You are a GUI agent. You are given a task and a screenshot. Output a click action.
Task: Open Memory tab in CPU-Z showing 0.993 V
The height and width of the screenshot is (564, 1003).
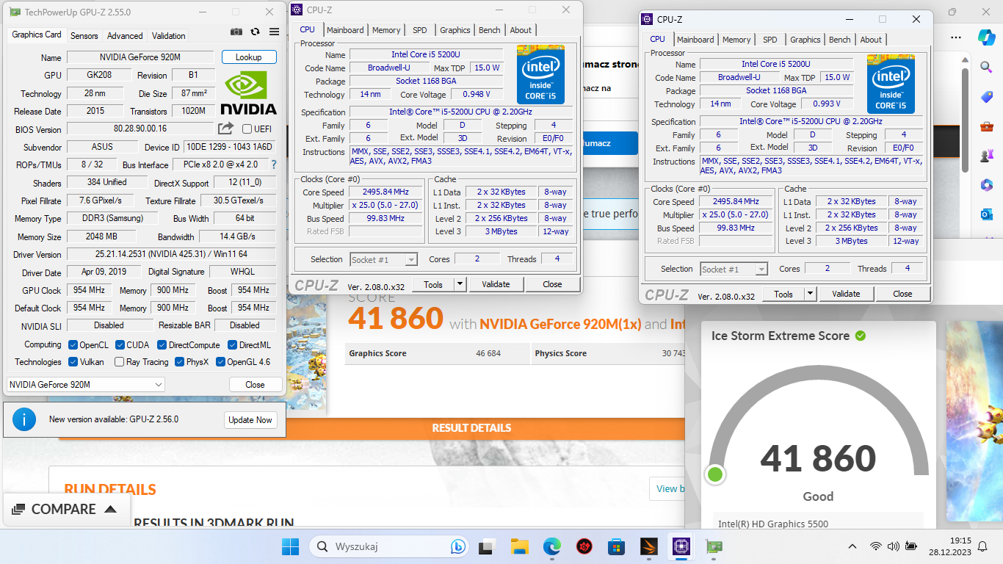click(x=736, y=40)
